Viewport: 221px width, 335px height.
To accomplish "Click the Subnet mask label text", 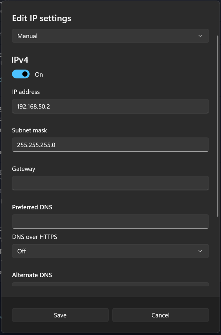I will 30,130.
